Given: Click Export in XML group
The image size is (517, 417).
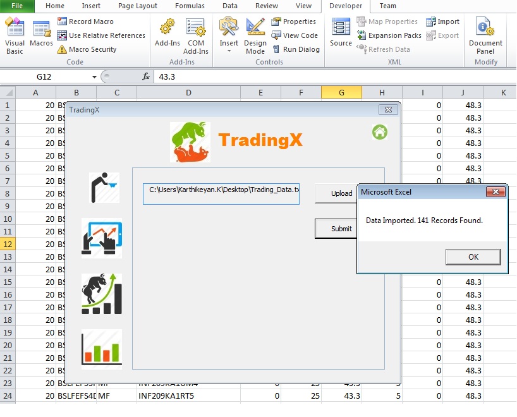Looking at the screenshot, I should tap(442, 35).
